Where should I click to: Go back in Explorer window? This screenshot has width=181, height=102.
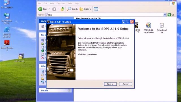(x=43, y=9)
